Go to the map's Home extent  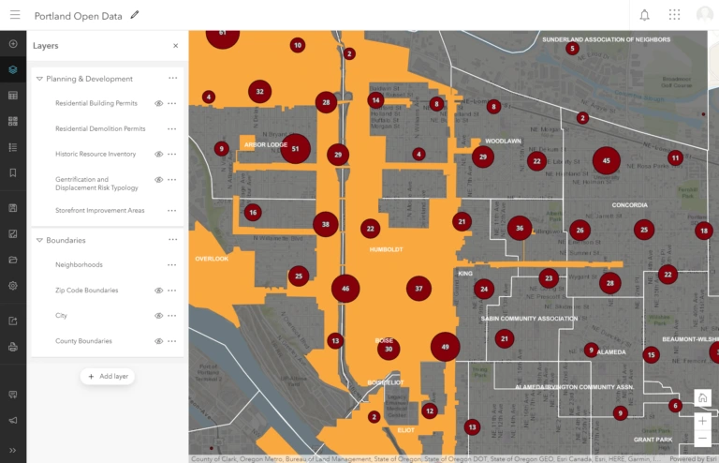(702, 397)
